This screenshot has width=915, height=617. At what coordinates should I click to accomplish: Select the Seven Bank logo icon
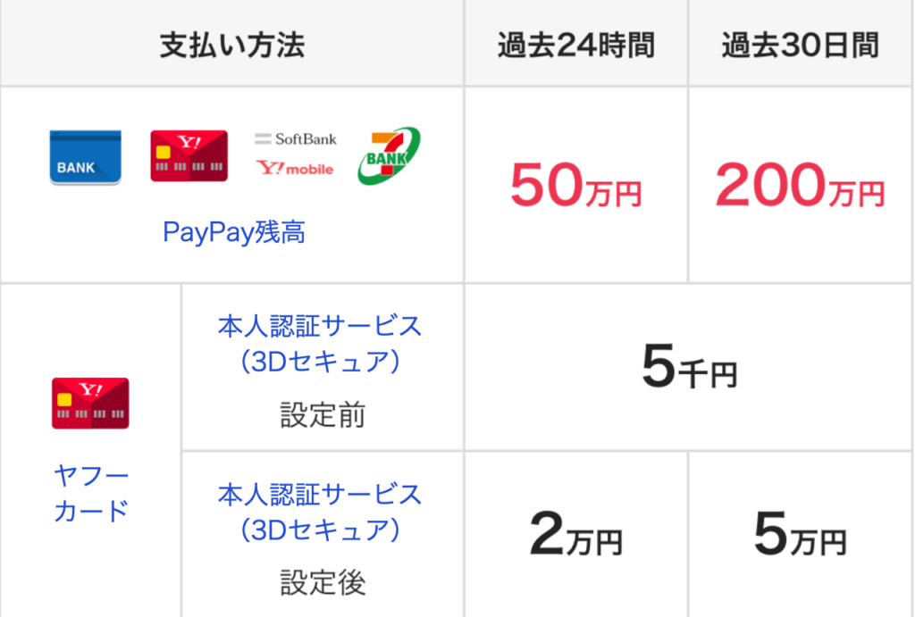point(389,155)
